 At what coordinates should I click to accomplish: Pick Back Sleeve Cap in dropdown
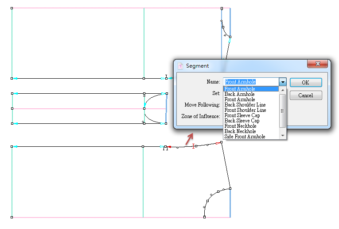[x=242, y=121]
